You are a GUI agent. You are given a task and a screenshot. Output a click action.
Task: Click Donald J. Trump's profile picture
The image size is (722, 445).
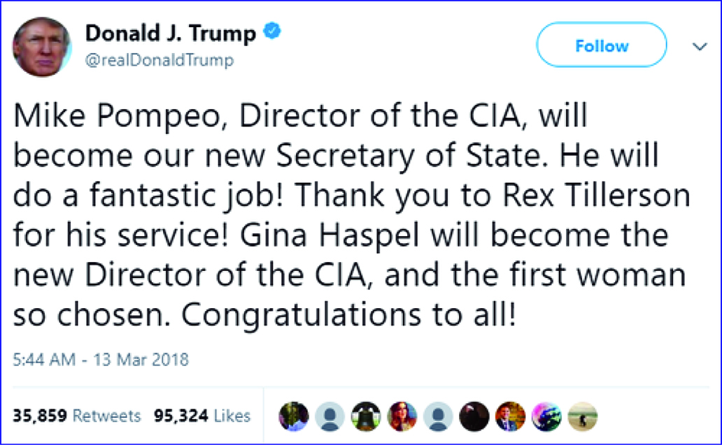41,47
